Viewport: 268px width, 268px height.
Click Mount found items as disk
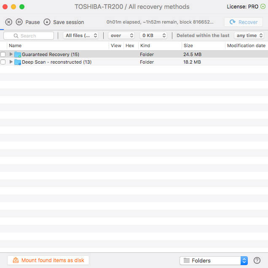pyautogui.click(x=48, y=260)
